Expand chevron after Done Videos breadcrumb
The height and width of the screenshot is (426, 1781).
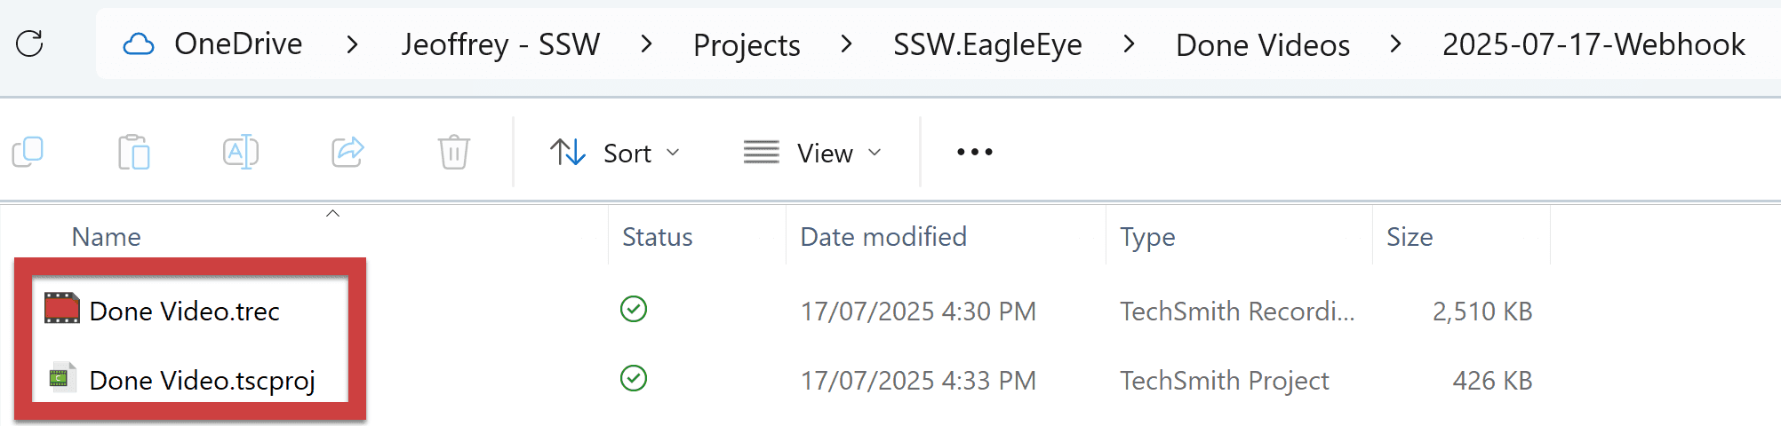1395,44
